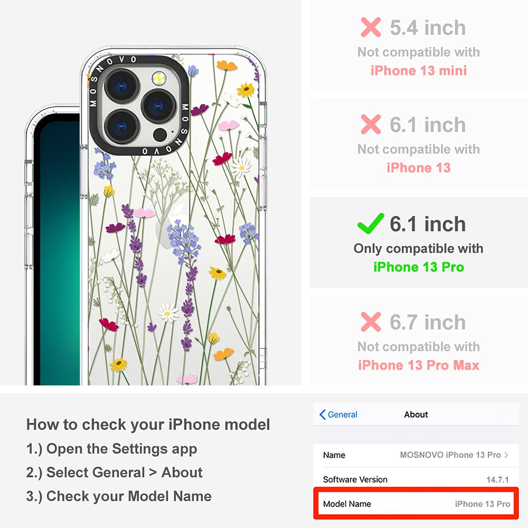Click the MOSNOVO iPhone 13 Pro name value

point(450,455)
